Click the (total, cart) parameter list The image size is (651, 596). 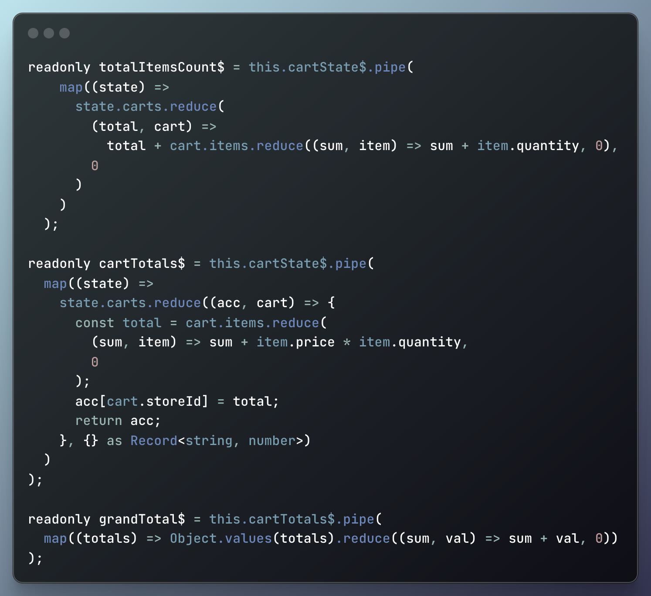142,127
